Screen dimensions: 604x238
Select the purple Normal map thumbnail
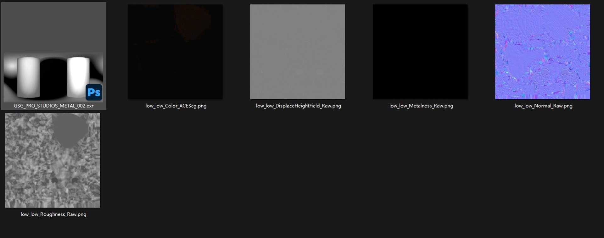(x=543, y=52)
